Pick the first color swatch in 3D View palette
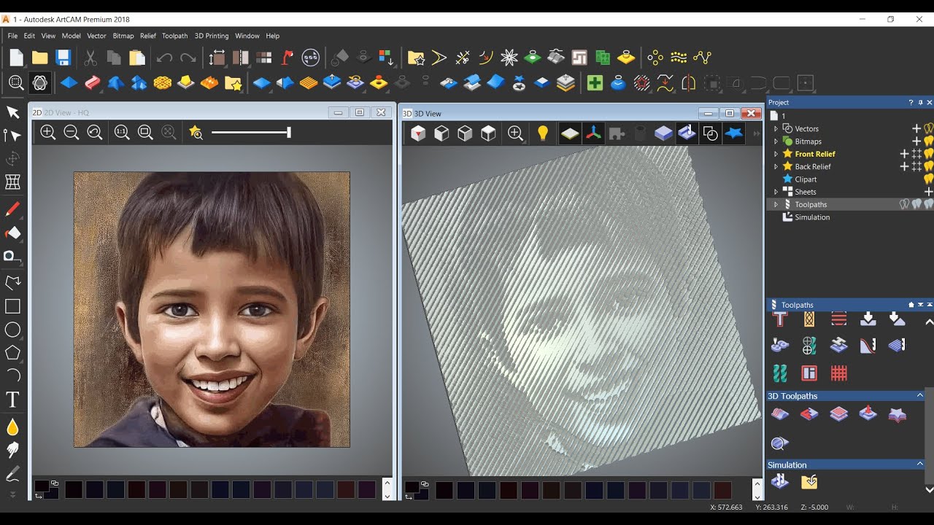The image size is (934, 525). coord(444,489)
